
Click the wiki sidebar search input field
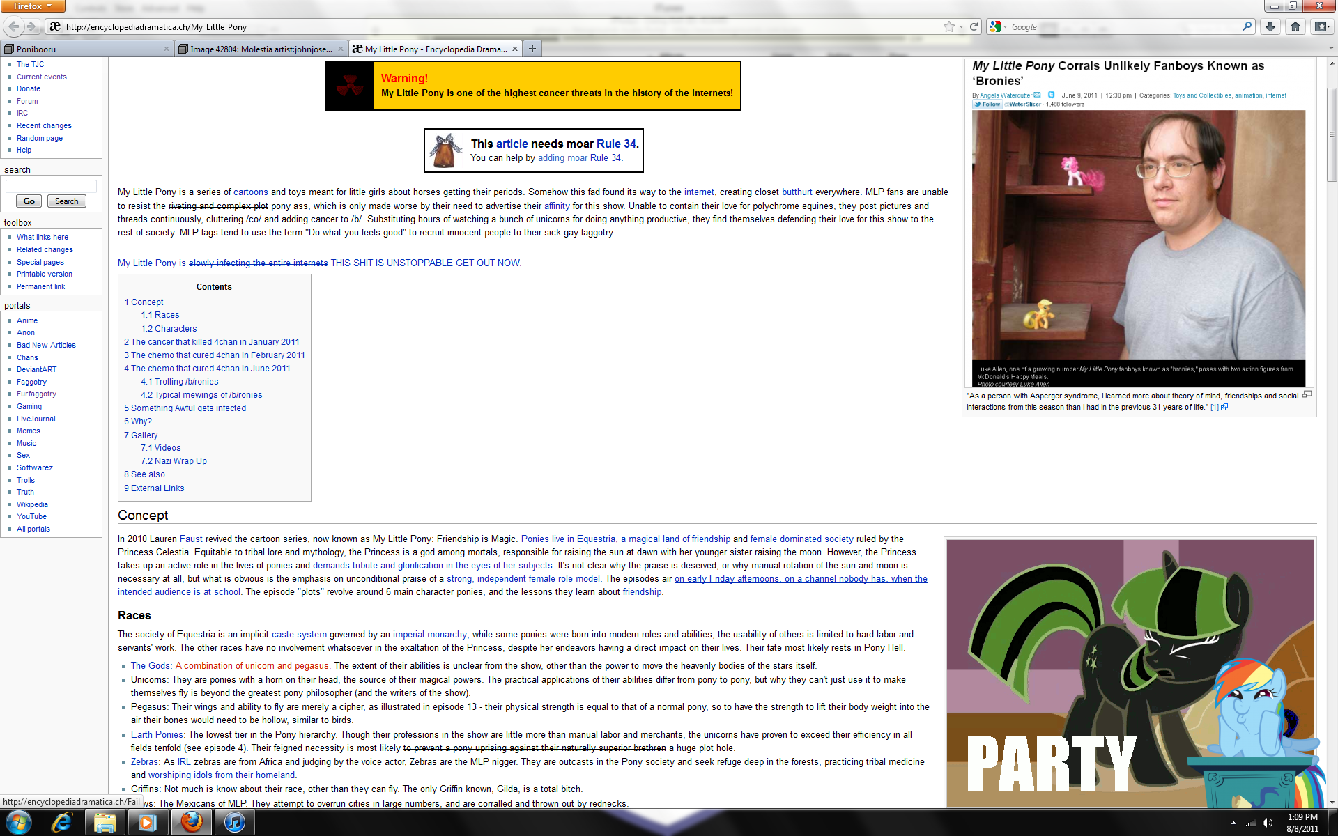51,186
